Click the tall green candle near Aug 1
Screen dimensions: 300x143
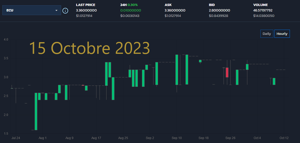pos(36,111)
